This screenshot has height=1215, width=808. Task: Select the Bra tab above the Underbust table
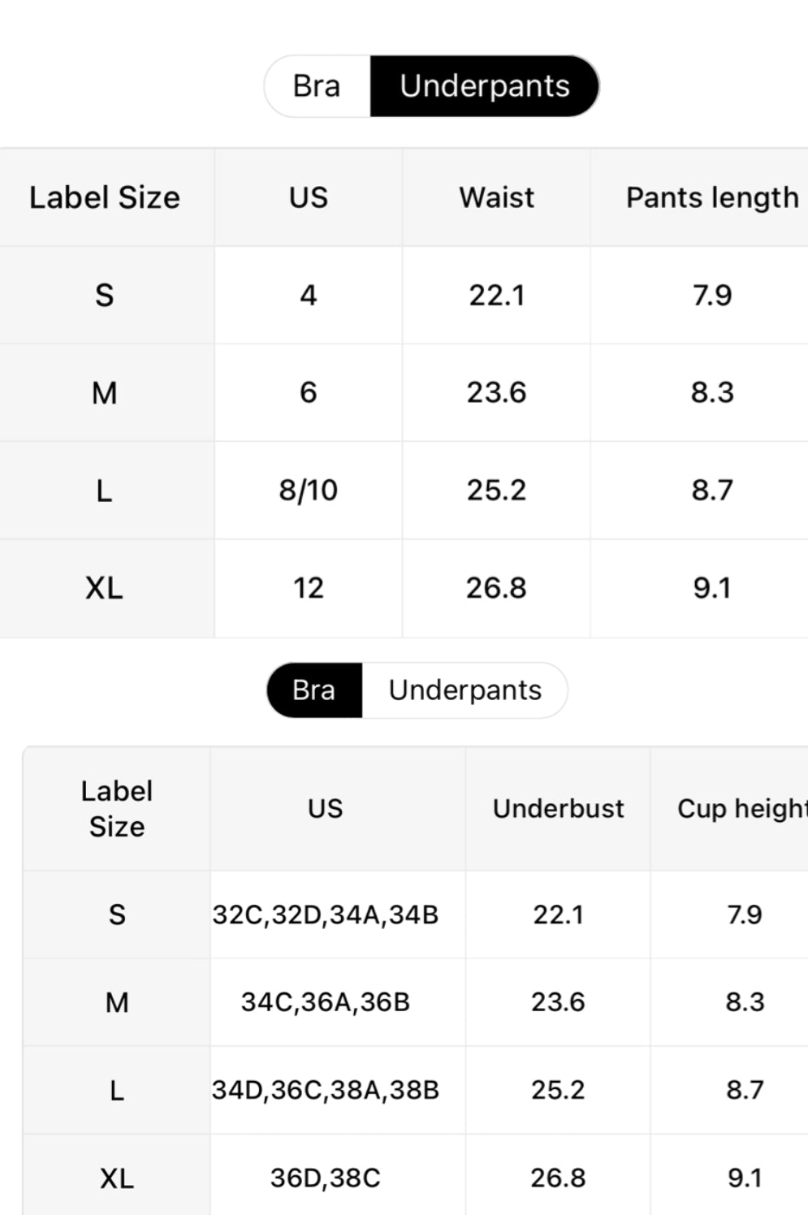(x=314, y=690)
